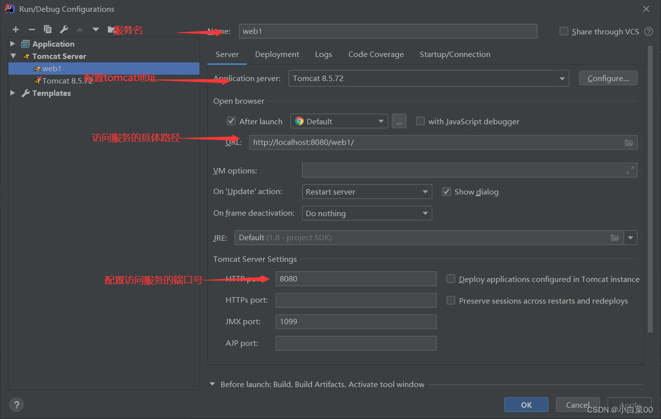Close the Run/Debug Configurations dialog
Image resolution: width=661 pixels, height=419 pixels.
click(646, 9)
